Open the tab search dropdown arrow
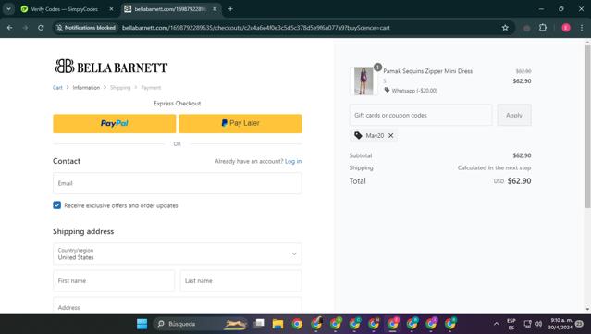Viewport: 591px width, 334px height. pos(8,9)
